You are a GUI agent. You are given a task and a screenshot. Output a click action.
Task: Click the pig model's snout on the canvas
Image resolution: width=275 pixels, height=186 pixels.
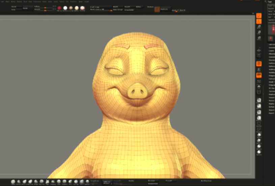click(x=137, y=91)
